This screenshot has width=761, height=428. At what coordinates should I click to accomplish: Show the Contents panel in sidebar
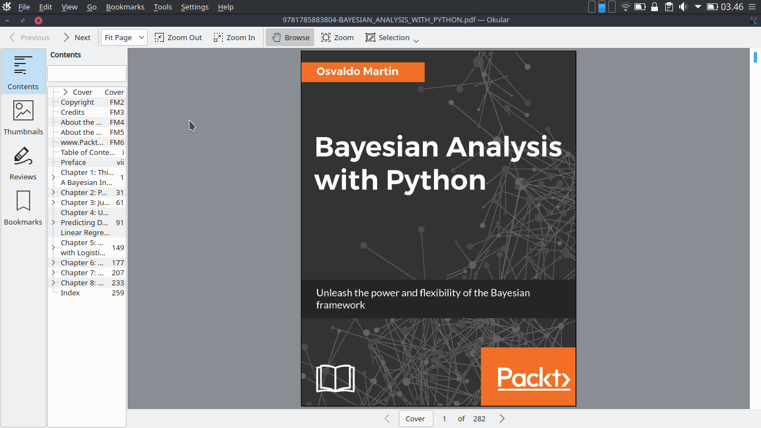(23, 71)
